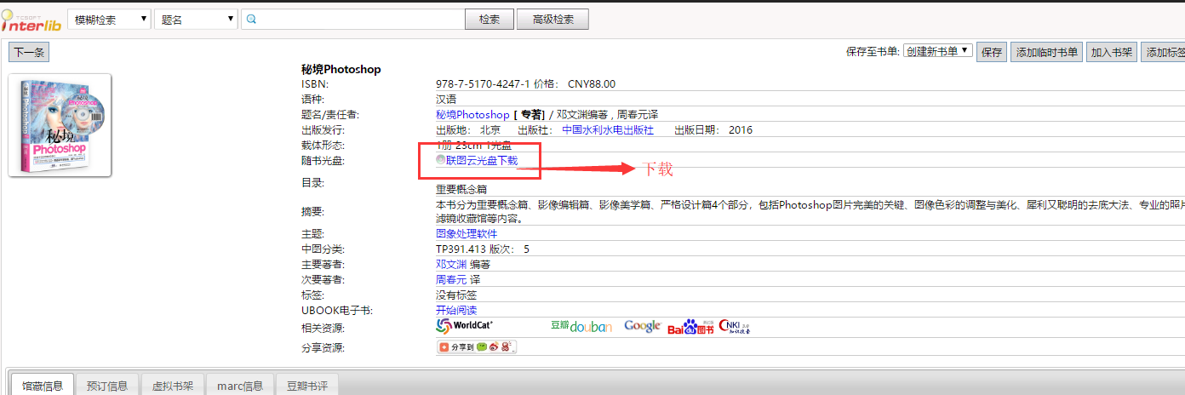Share to Sina Weibo icon
The image size is (1185, 395).
[x=494, y=347]
